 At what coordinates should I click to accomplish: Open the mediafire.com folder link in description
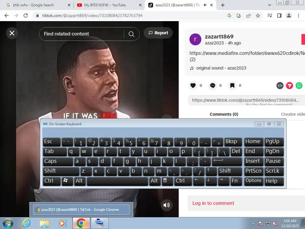pos(247,53)
